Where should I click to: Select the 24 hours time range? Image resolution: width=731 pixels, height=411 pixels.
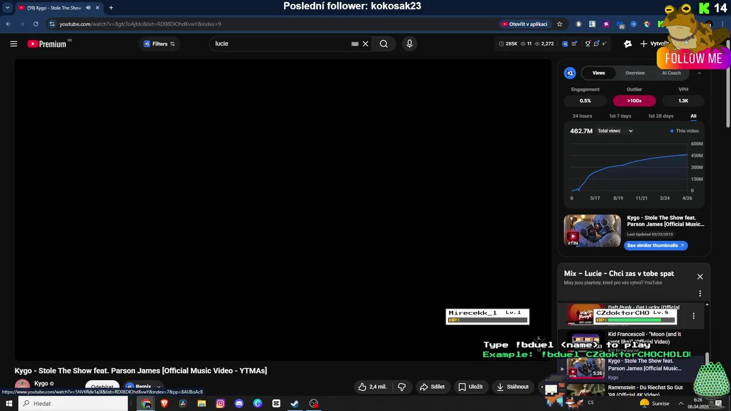(x=582, y=116)
